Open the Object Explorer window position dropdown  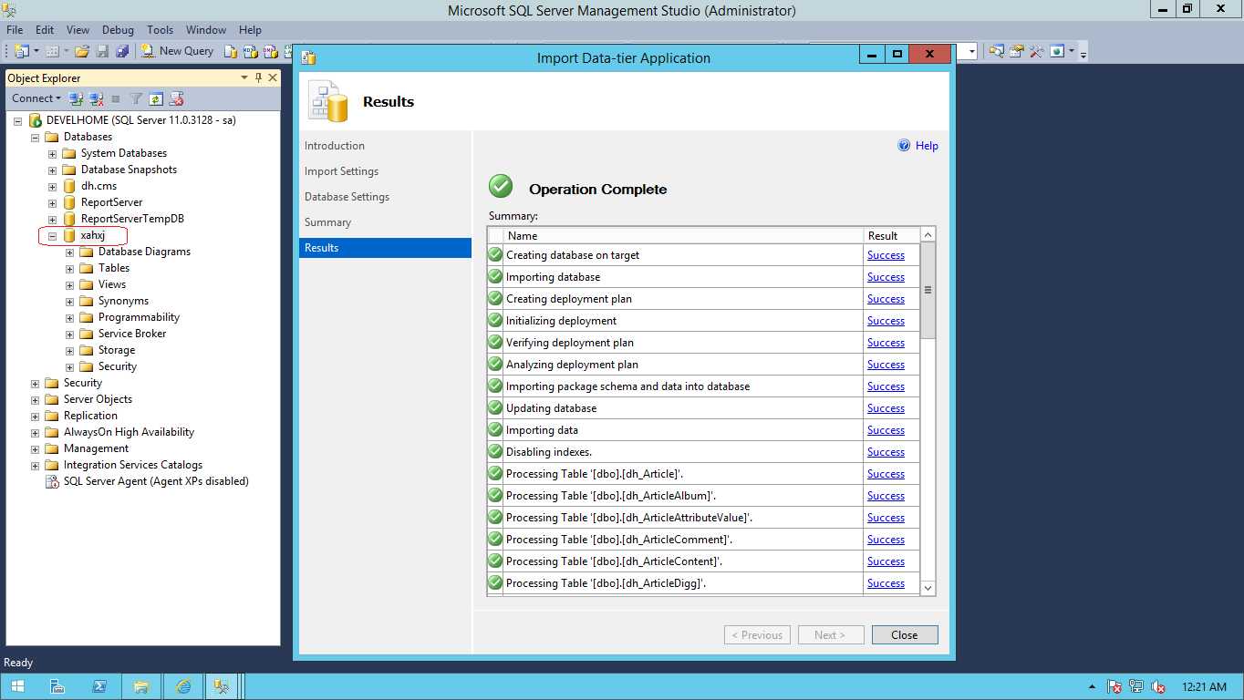(x=244, y=77)
